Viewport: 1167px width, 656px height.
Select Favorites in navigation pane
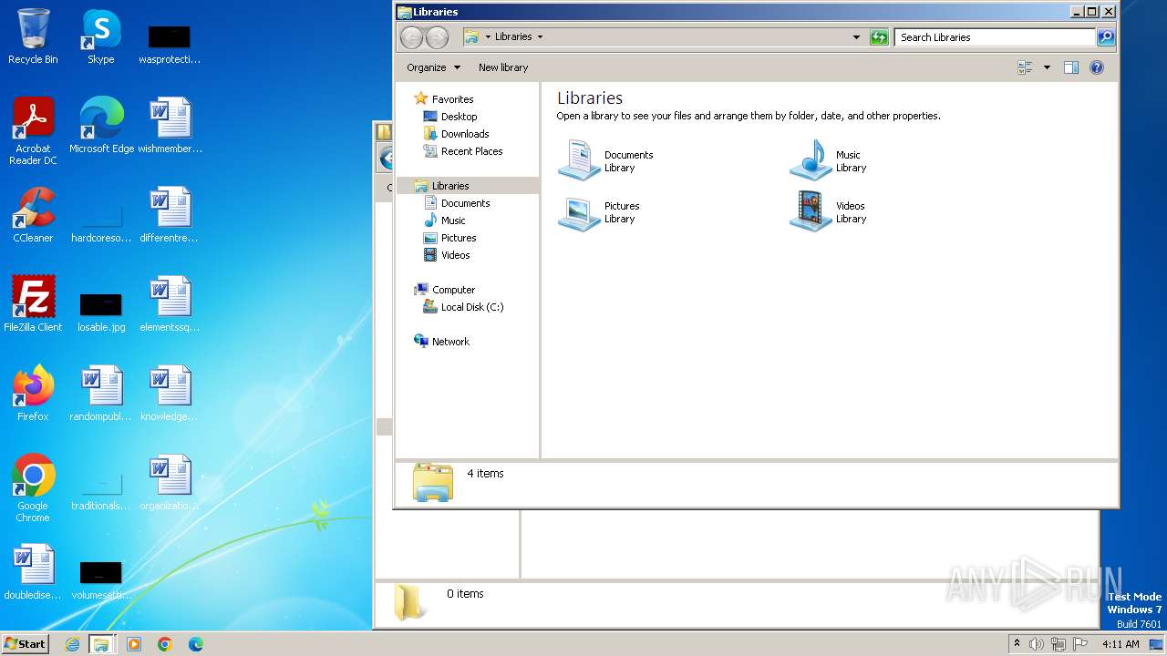click(x=452, y=99)
